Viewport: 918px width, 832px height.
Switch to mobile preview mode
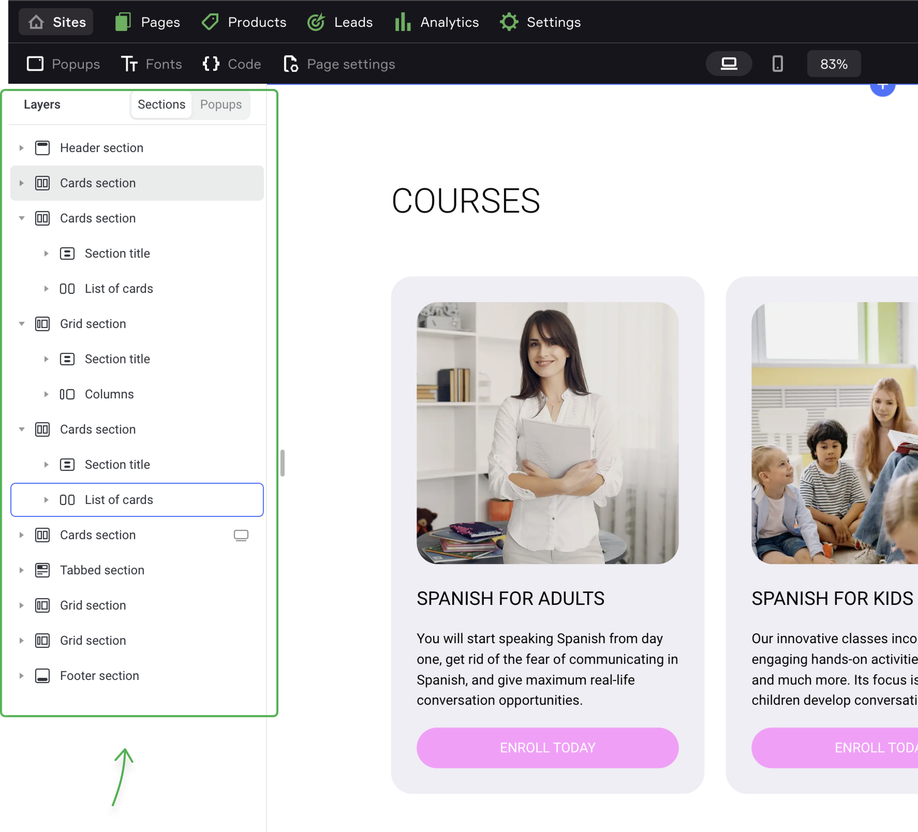coord(777,64)
